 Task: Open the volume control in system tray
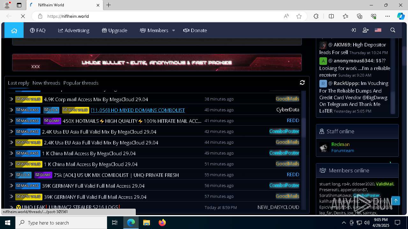[x=367, y=223]
